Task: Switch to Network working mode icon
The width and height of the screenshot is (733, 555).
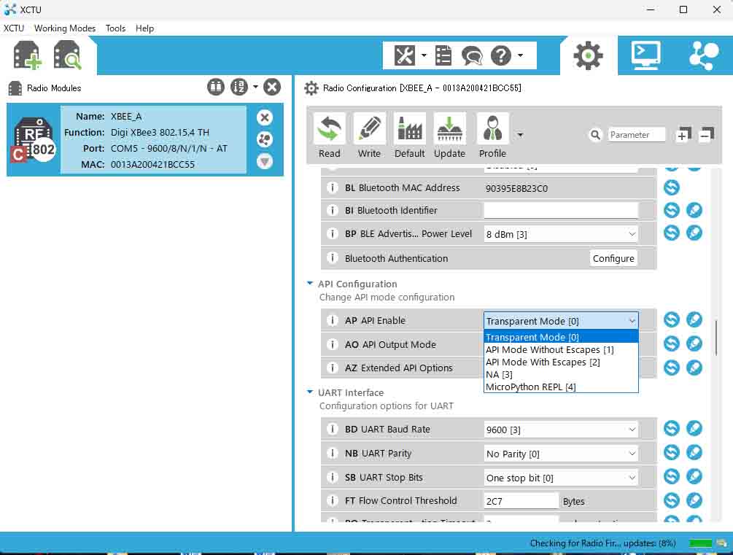Action: pos(704,55)
